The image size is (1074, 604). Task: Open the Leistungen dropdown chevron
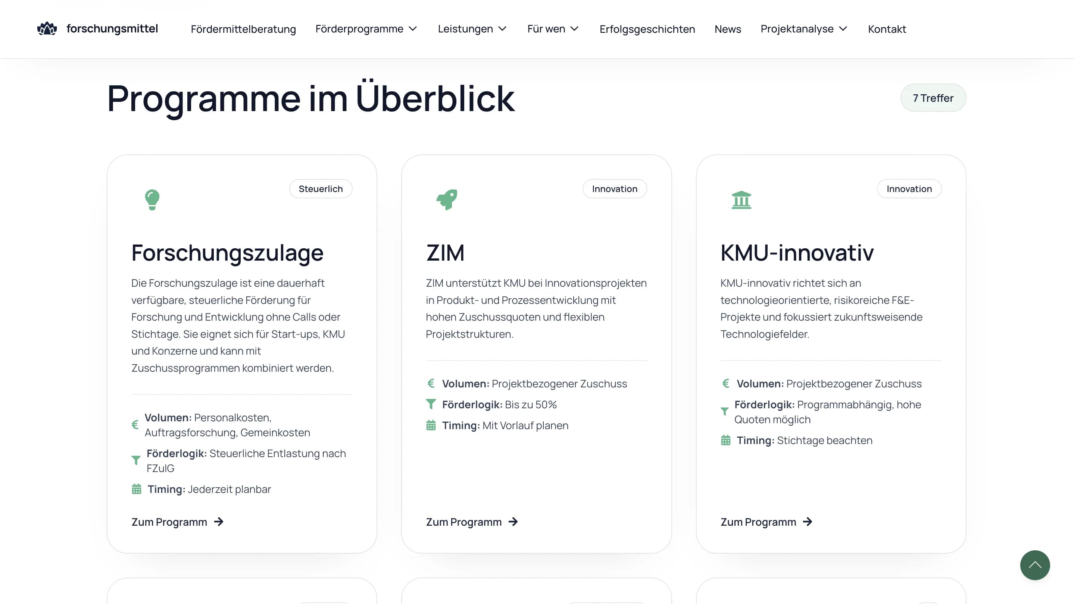pyautogui.click(x=502, y=29)
